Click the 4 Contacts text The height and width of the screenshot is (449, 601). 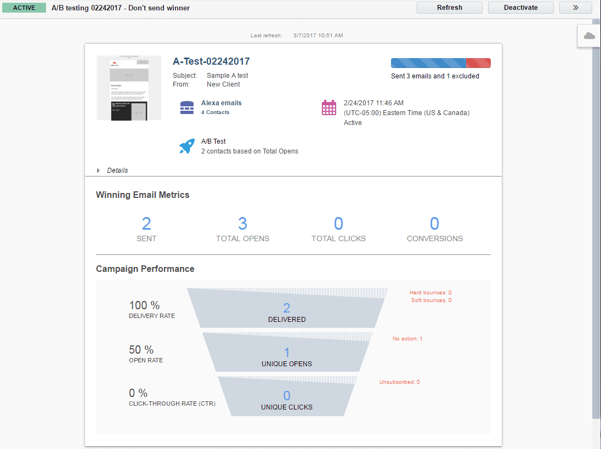[215, 112]
